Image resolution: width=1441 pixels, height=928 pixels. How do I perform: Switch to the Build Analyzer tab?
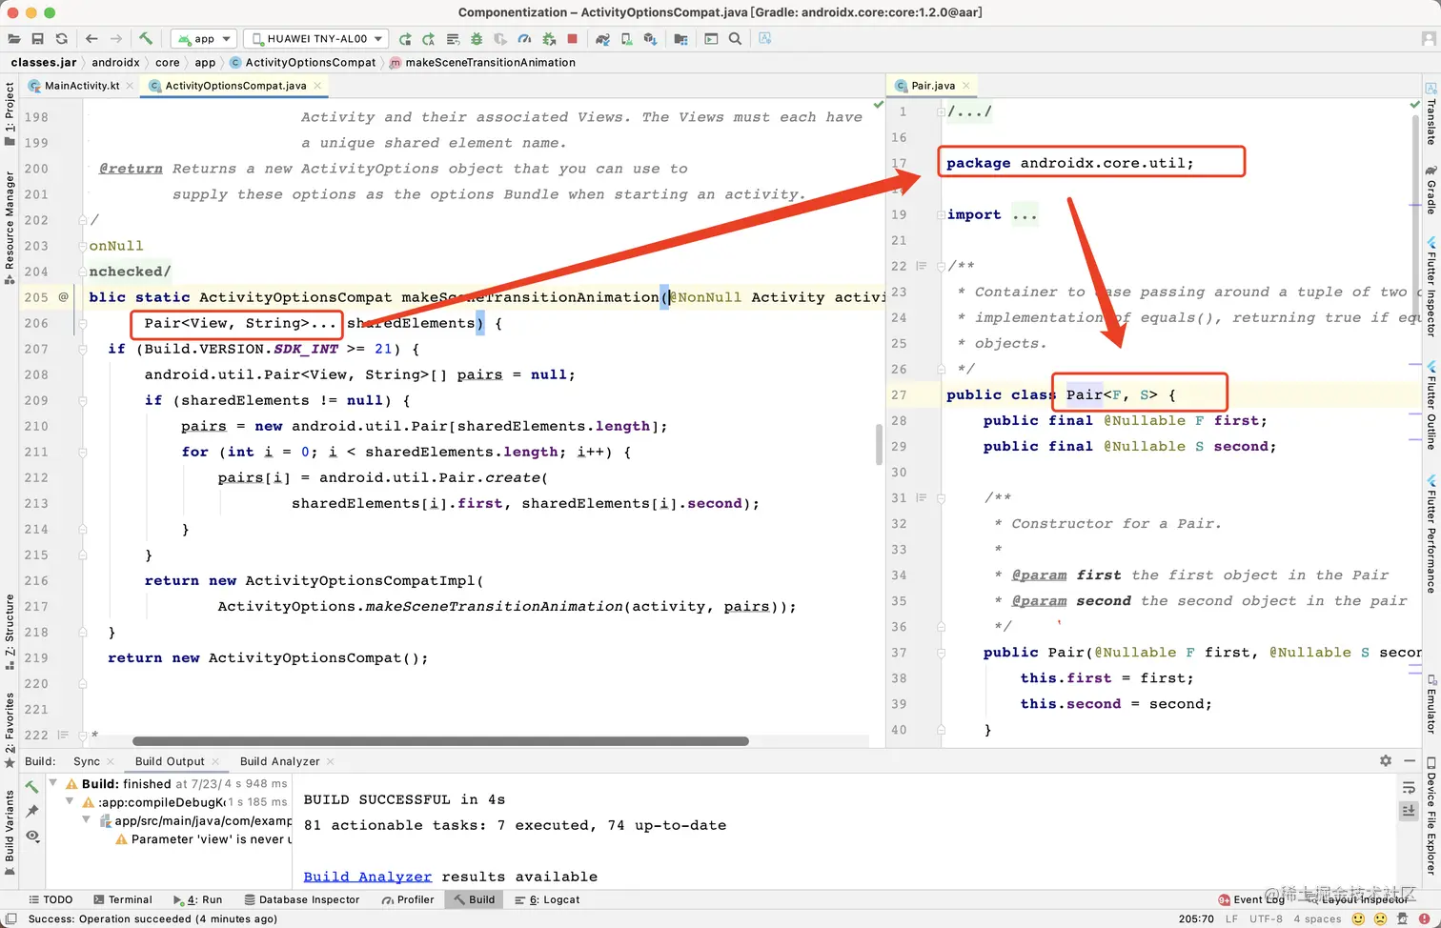[280, 761]
